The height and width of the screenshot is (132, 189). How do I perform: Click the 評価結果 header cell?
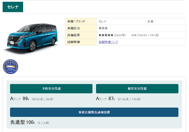(x=81, y=35)
